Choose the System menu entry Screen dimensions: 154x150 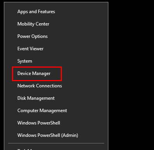(x=25, y=61)
